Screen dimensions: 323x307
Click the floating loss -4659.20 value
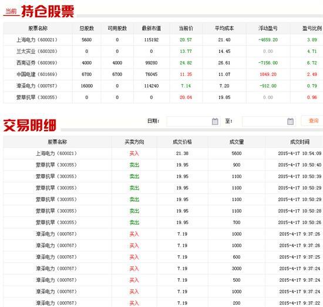coord(268,40)
